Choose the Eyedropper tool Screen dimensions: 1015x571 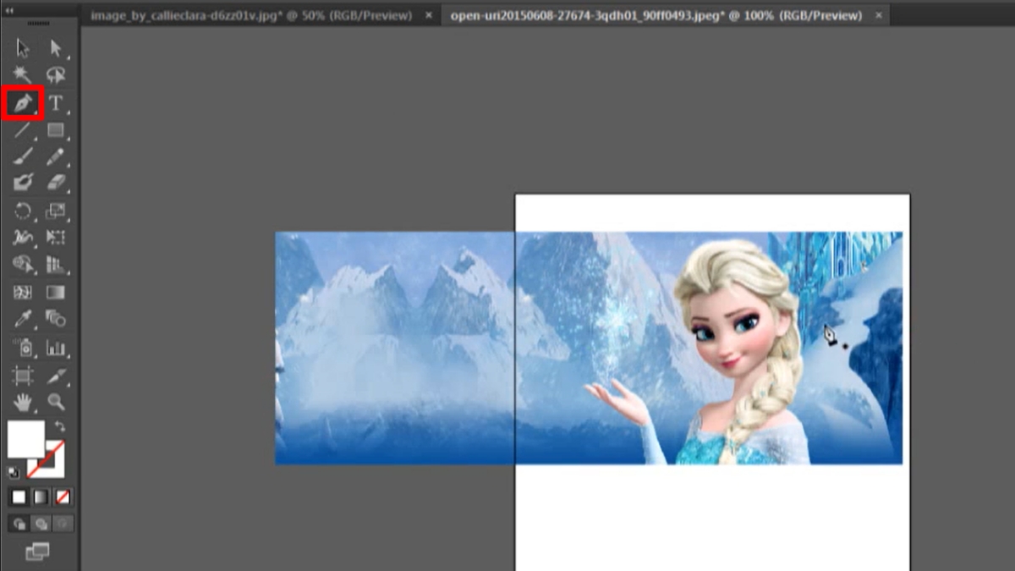pos(23,319)
